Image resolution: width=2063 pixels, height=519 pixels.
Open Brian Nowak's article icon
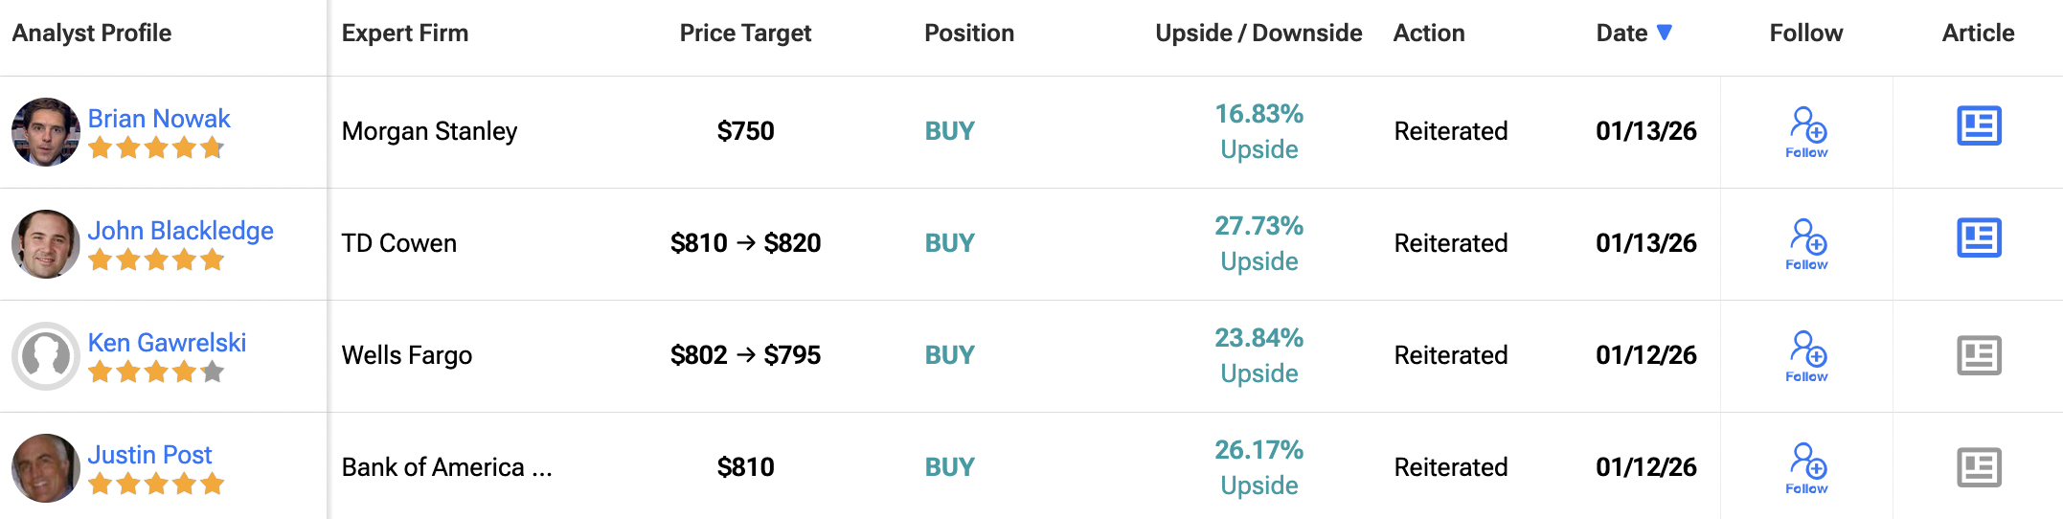(1979, 126)
